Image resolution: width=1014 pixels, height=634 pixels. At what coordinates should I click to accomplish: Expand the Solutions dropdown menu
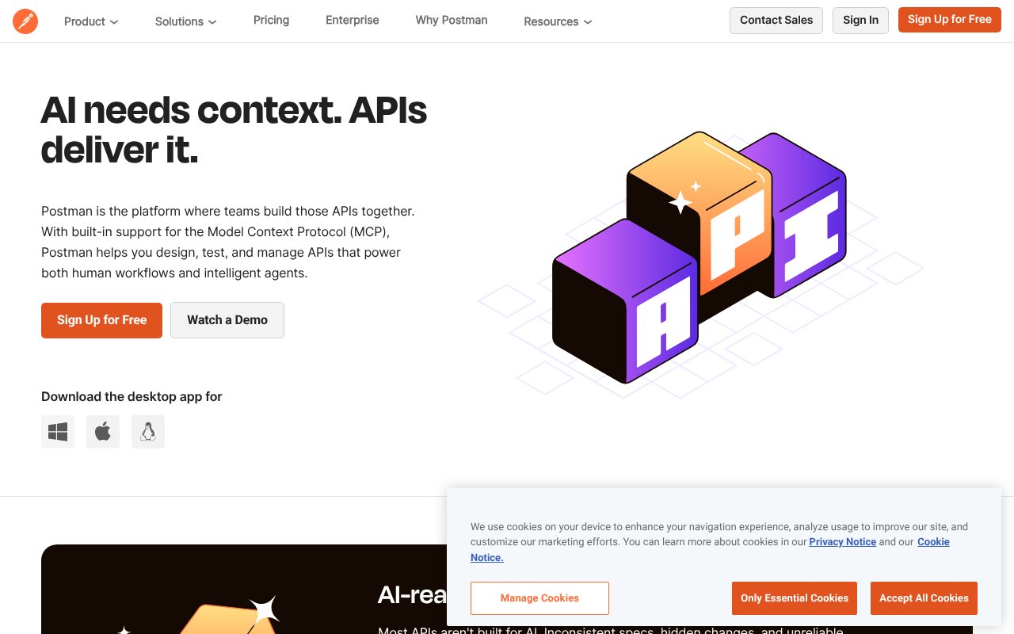point(185,21)
